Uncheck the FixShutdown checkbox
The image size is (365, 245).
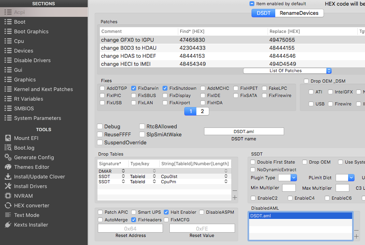click(165, 88)
